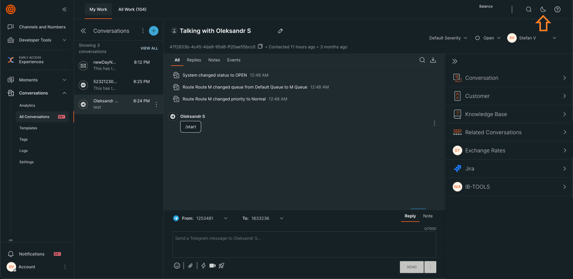Viewport: 573px width, 279px height.
Task: Search within conversation messages
Action: [x=422, y=60]
